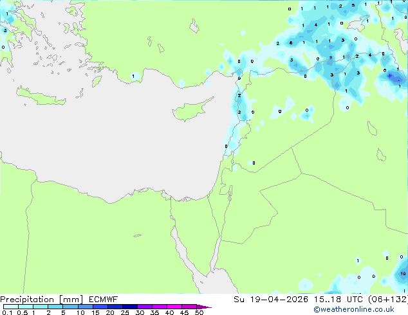Pick the 10–15 mm legend color swatch
This screenshot has height=315, width=408.
[86, 307]
